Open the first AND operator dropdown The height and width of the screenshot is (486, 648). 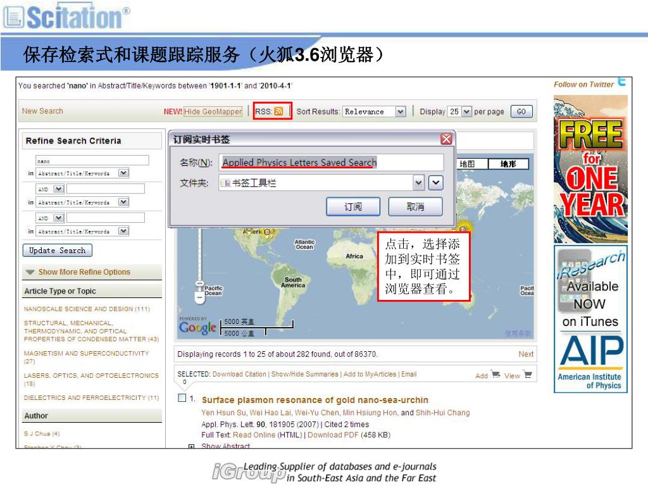59,189
